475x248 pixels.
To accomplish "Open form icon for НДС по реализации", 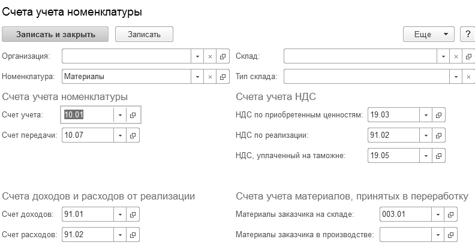I will (438, 135).
